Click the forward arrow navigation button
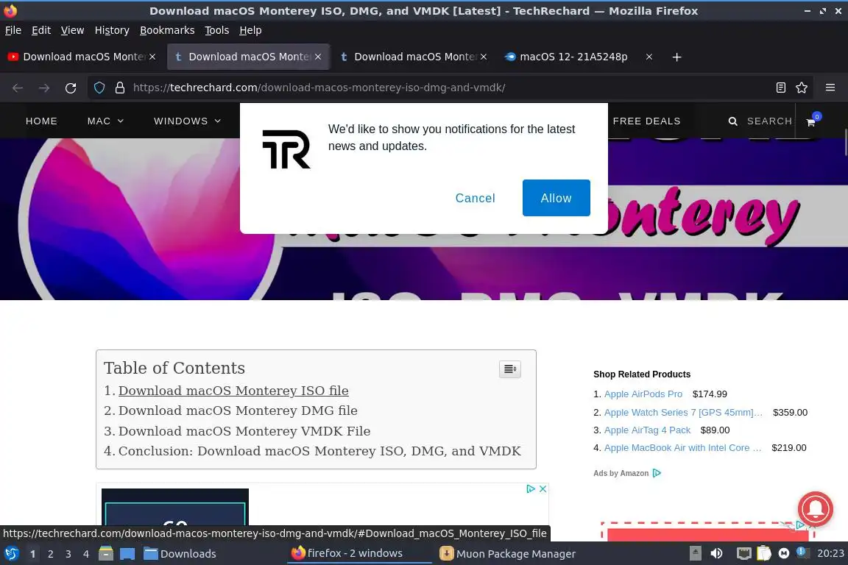 click(44, 88)
